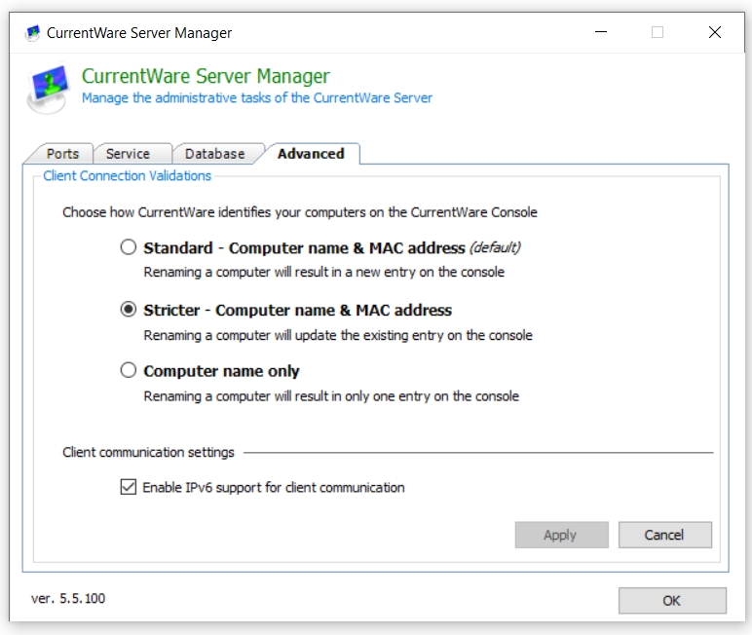Viewport: 752px width, 635px height.
Task: Click the CurrentWare title bar app icon
Action: click(x=32, y=33)
